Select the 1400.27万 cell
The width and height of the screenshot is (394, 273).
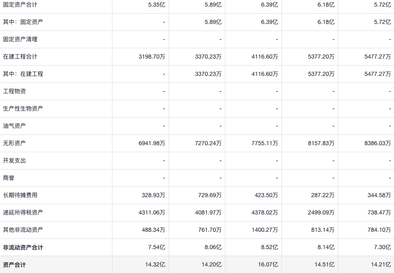265,230
